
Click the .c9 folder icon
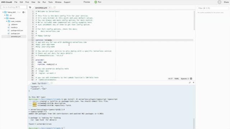[7, 15]
